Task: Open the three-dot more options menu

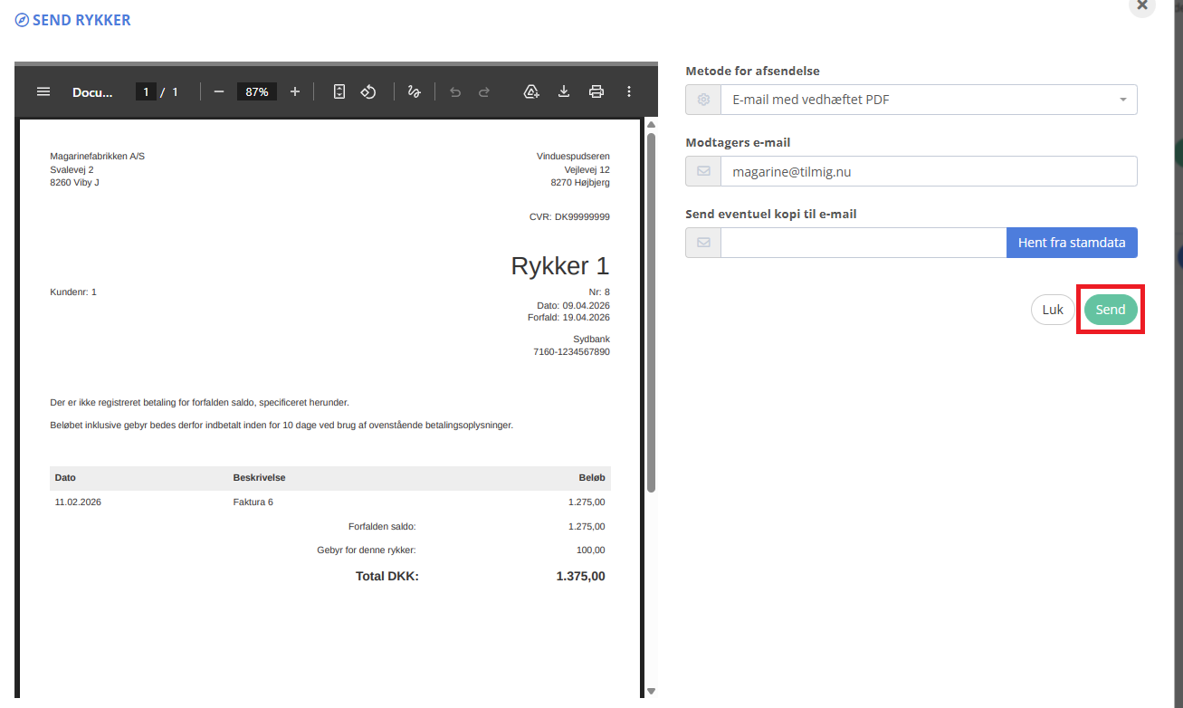Action: point(629,91)
